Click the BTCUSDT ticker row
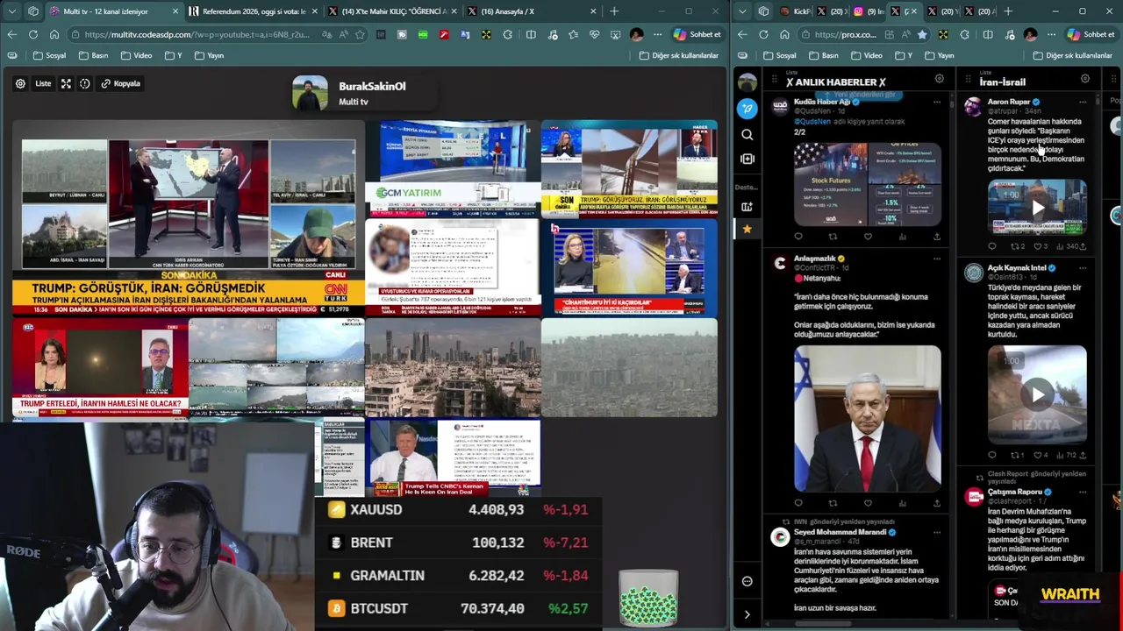This screenshot has height=631, width=1123. 458,608
